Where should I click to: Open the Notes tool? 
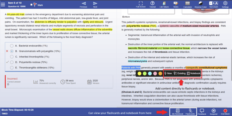coord(176,5)
